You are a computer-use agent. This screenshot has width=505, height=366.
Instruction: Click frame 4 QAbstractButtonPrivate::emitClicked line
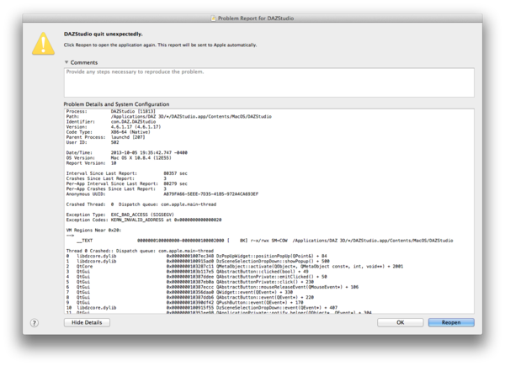coord(196,277)
